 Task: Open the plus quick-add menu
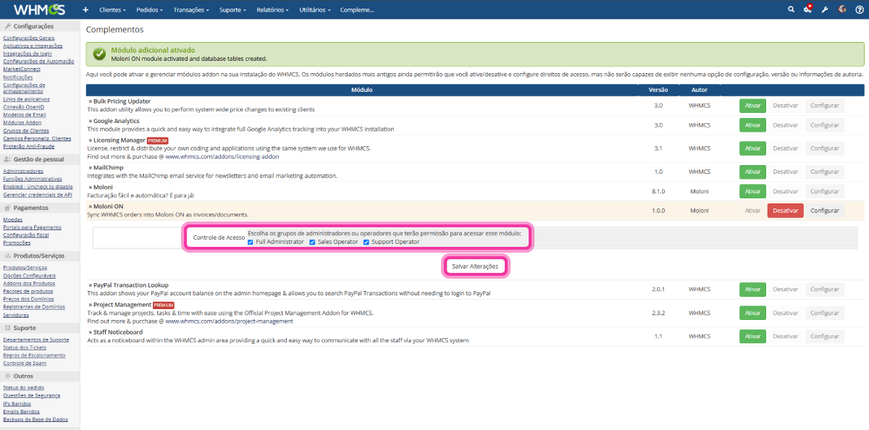click(85, 10)
